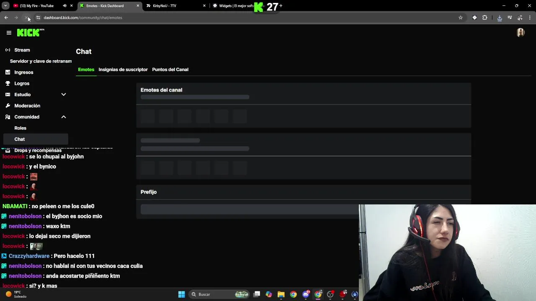Open File Explorer from the taskbar

[281, 294]
